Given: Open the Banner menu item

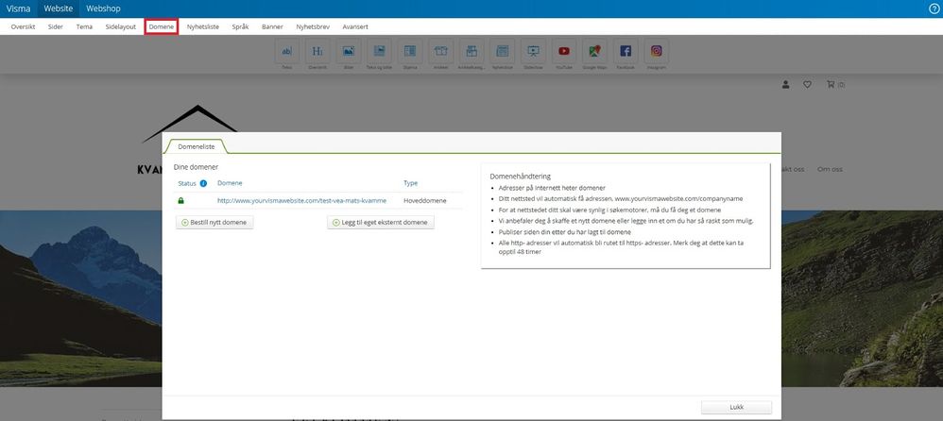Looking at the screenshot, I should [x=272, y=27].
